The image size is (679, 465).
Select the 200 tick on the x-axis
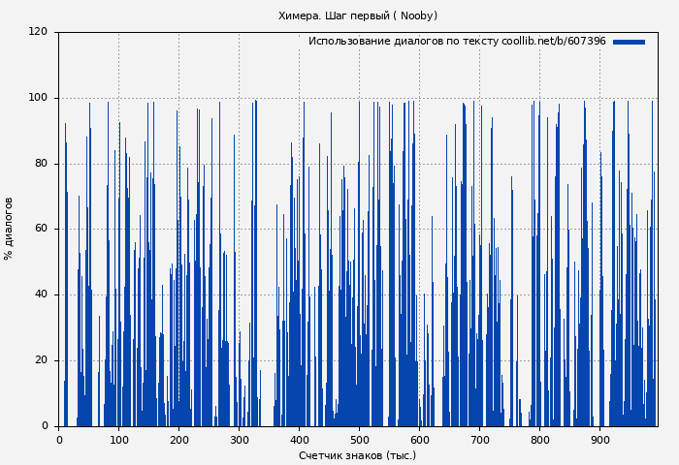pyautogui.click(x=179, y=440)
